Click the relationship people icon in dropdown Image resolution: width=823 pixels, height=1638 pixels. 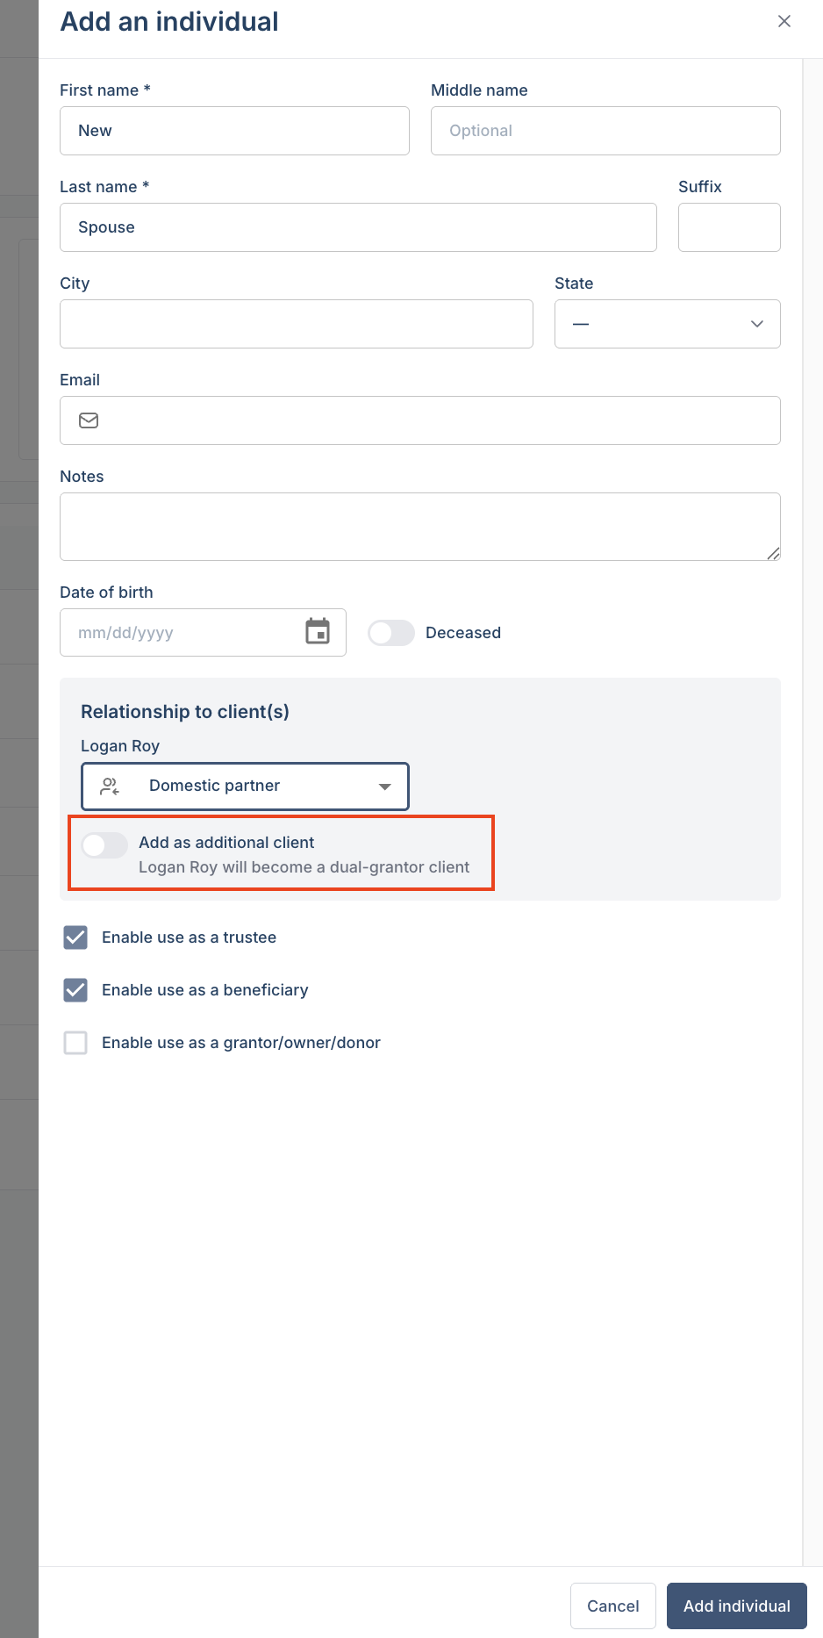[110, 787]
